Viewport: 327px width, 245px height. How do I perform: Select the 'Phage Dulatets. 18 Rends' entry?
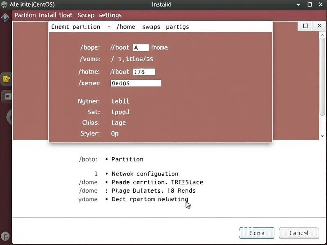click(154, 191)
